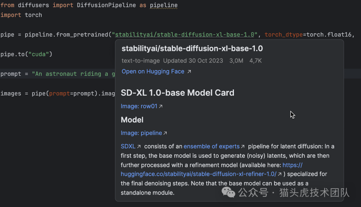
Task: Click the arrow icon after the refiner-1.0 URL
Action: (280, 174)
